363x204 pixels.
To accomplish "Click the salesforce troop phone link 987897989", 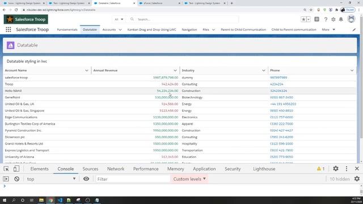I will (x=278, y=78).
